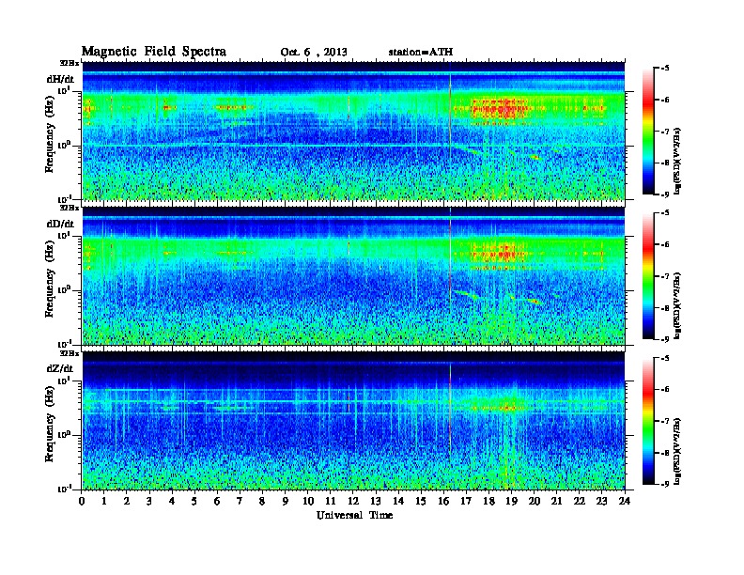Click hour tick label 15 on time axis
744x575 pixels.
(421, 501)
